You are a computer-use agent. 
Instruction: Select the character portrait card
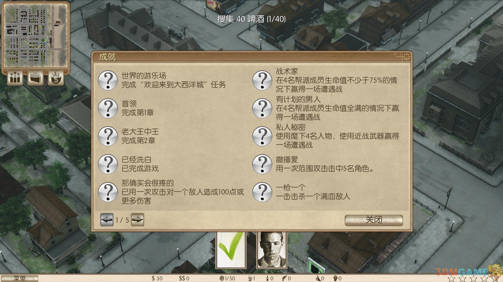click(x=272, y=250)
